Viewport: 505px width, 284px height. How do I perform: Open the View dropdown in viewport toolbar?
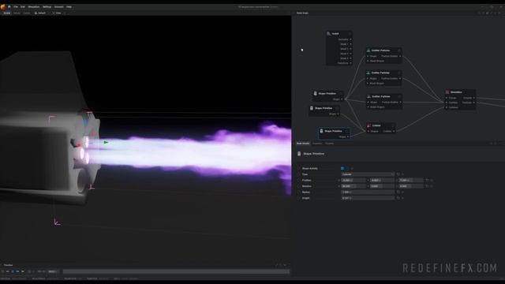(58, 13)
